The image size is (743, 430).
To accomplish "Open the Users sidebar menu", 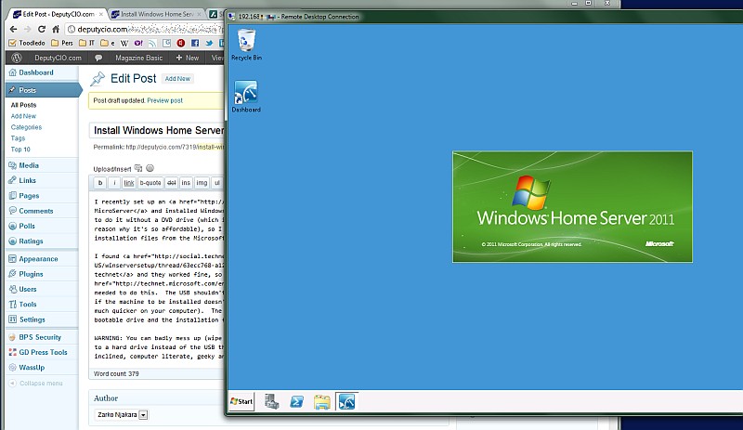I will pyautogui.click(x=28, y=289).
